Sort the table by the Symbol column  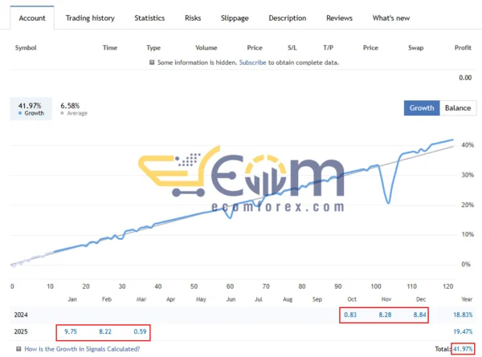click(x=27, y=47)
